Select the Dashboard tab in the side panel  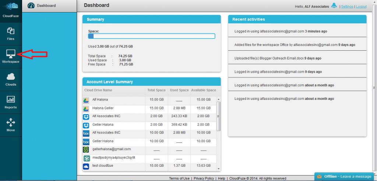tap(49, 6)
